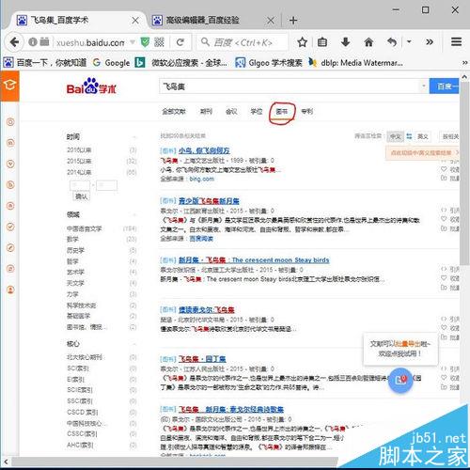Open the bing.com source link
Image resolution: width=470 pixels, height=470 pixels.
tap(202, 179)
